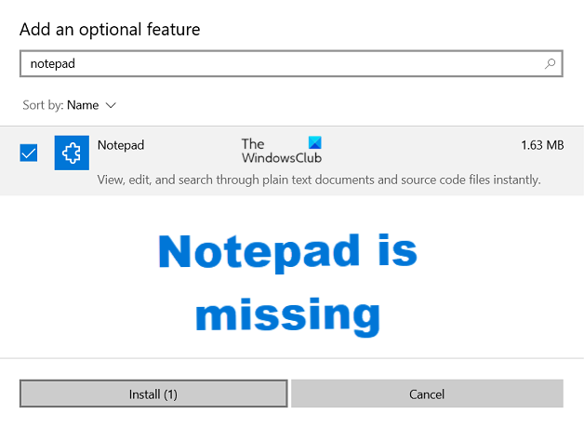The height and width of the screenshot is (427, 584).
Task: Click the magnifier icon in the search box
Action: [x=550, y=64]
